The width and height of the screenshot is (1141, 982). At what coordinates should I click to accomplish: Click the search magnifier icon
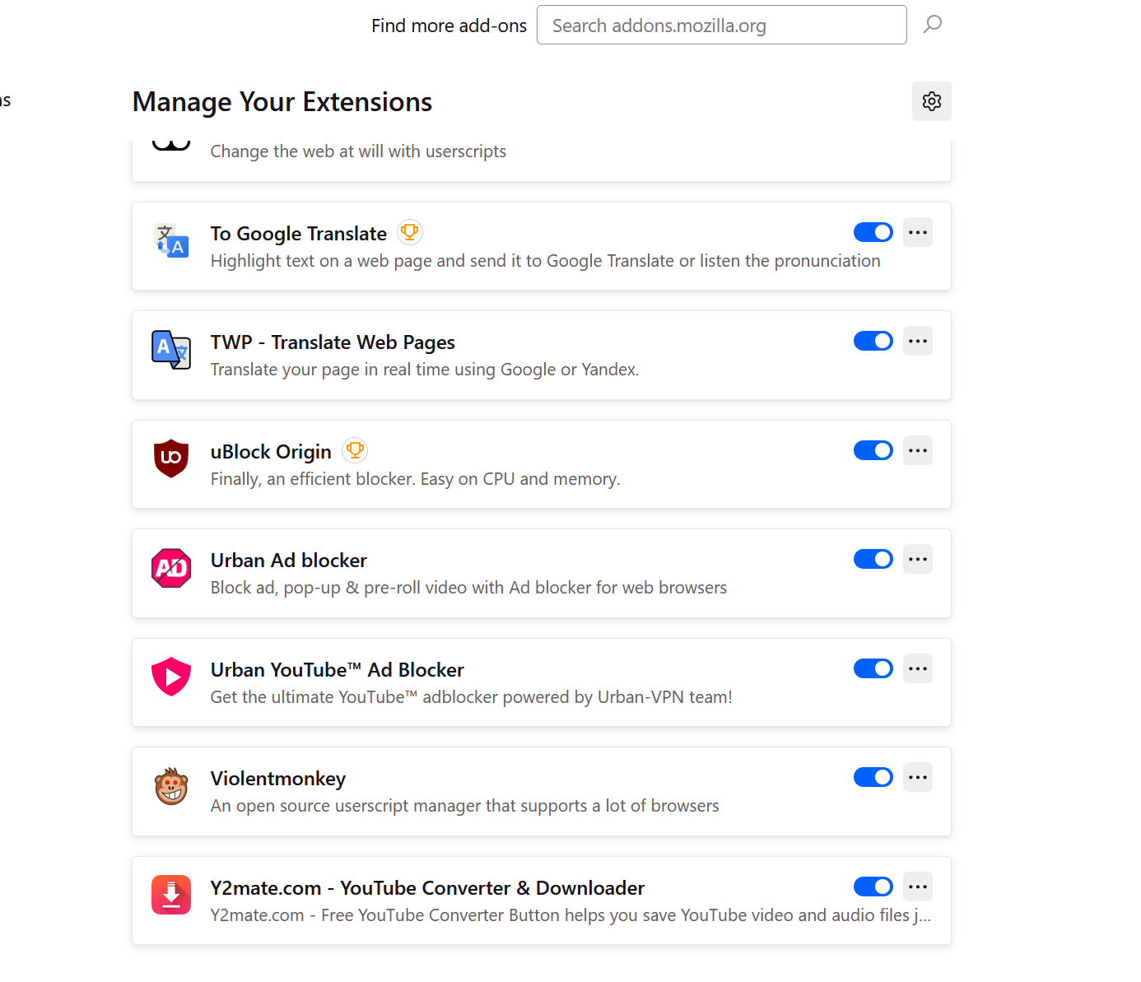point(932,25)
